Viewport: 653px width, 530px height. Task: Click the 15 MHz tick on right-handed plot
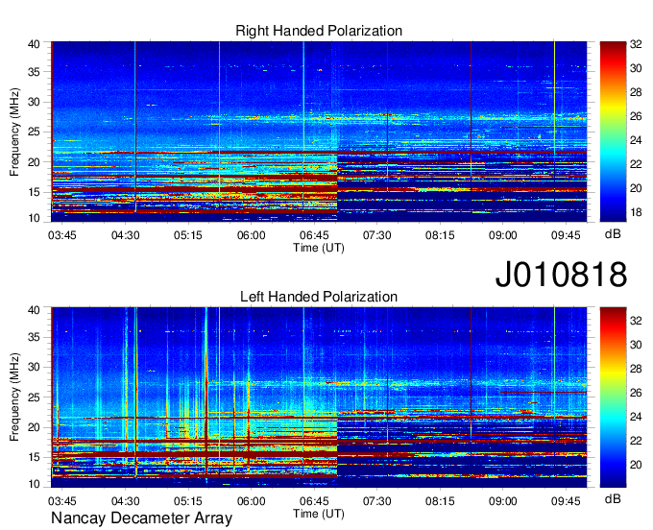(34, 192)
